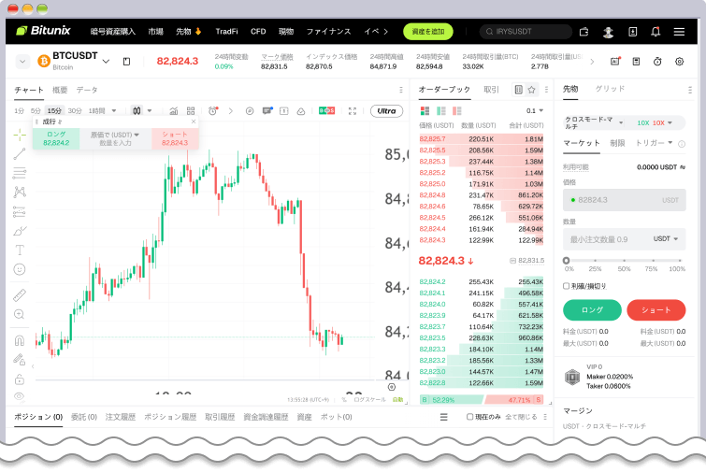Switch to the 注文履歴 tab
The width and height of the screenshot is (706, 472).
[x=121, y=417]
